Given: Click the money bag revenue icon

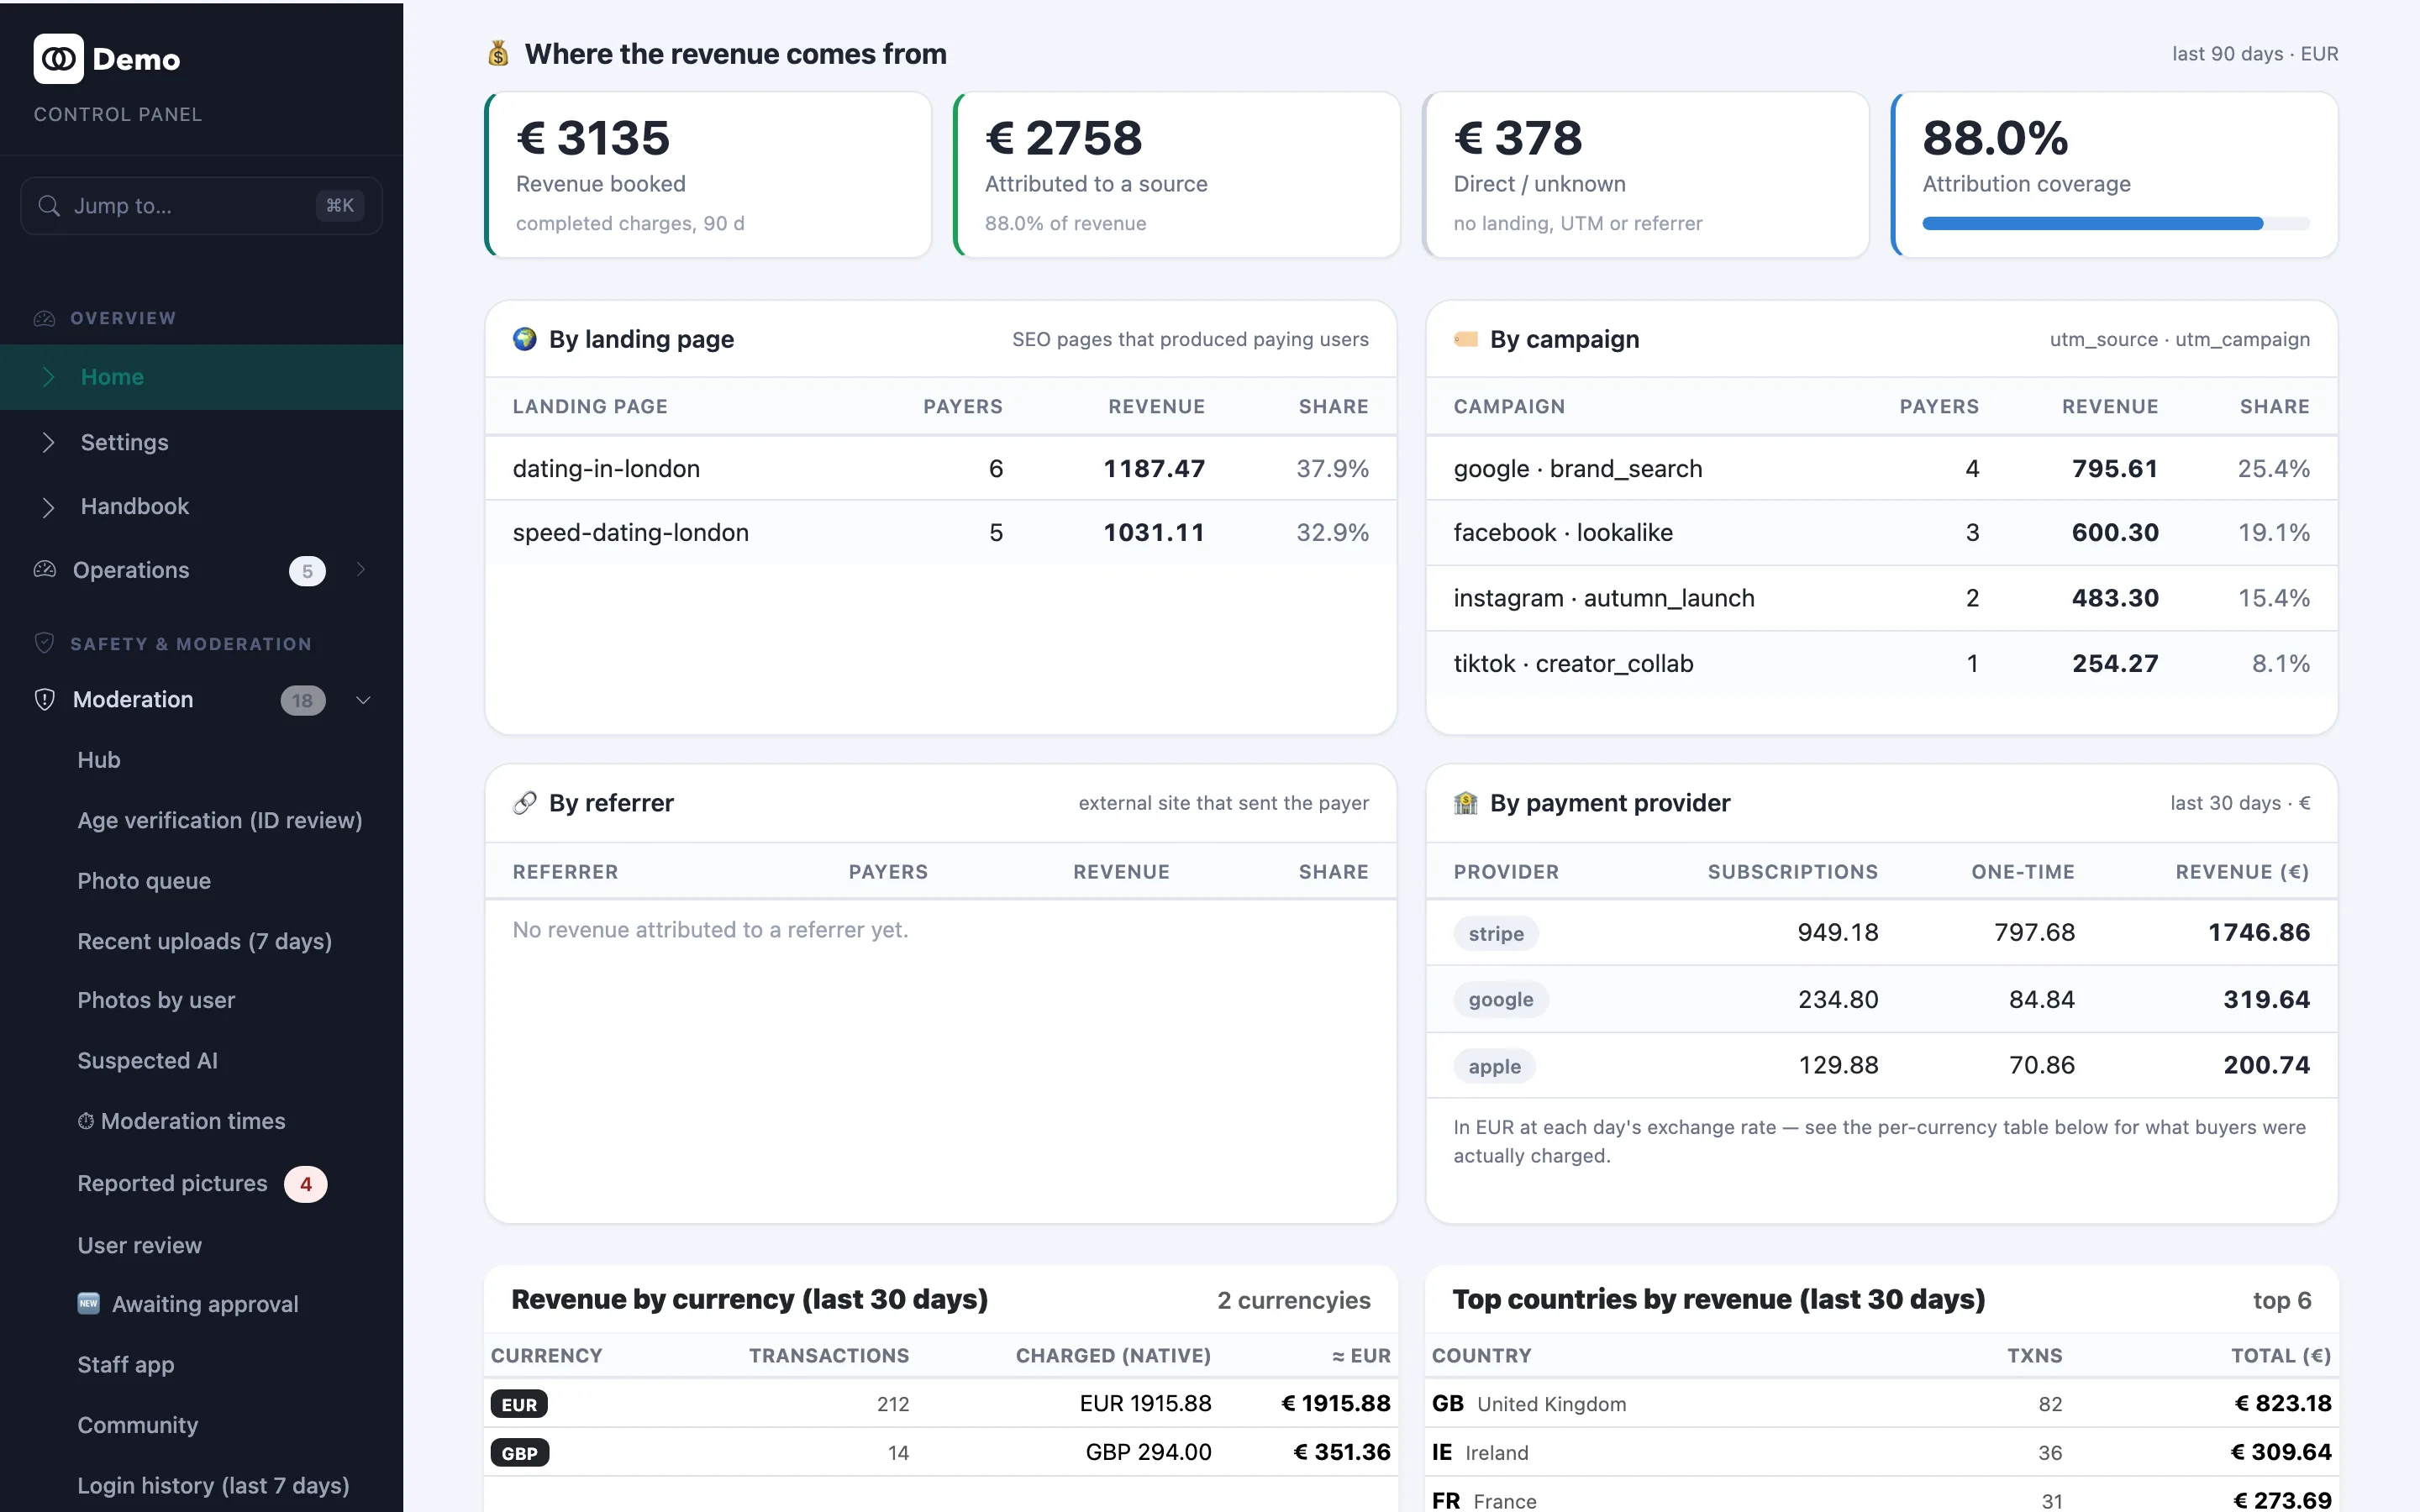Looking at the screenshot, I should [x=498, y=54].
